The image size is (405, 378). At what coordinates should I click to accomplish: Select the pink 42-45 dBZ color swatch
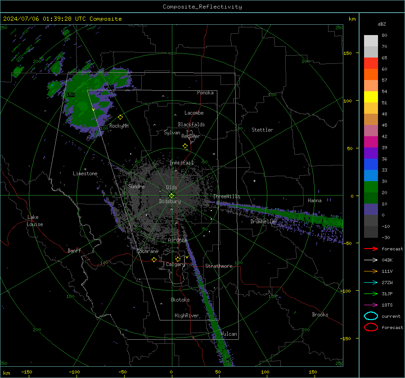click(371, 131)
